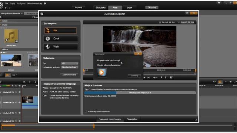Click the audio mixer levels icon
Screen dimensions: 237x133
click(24, 82)
